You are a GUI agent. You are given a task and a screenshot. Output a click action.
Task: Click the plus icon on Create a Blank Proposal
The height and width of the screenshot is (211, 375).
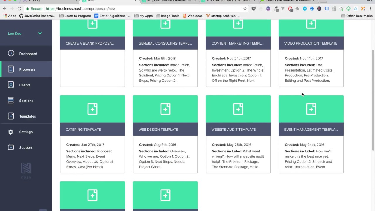click(92, 23)
